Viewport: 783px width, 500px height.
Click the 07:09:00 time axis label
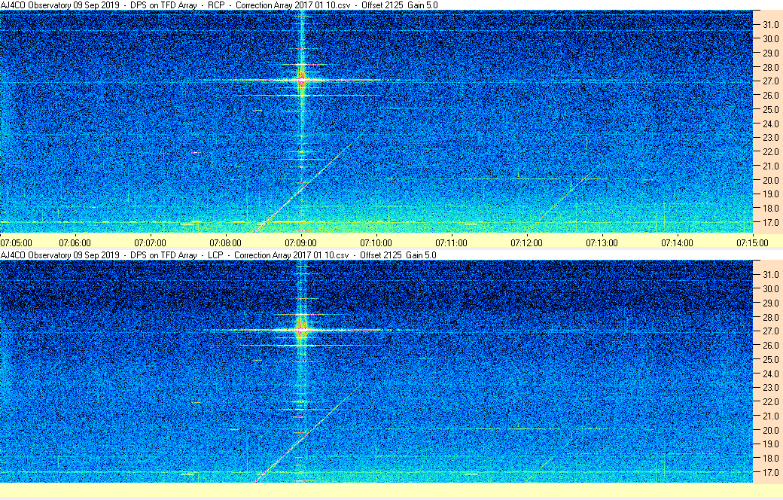point(300,243)
